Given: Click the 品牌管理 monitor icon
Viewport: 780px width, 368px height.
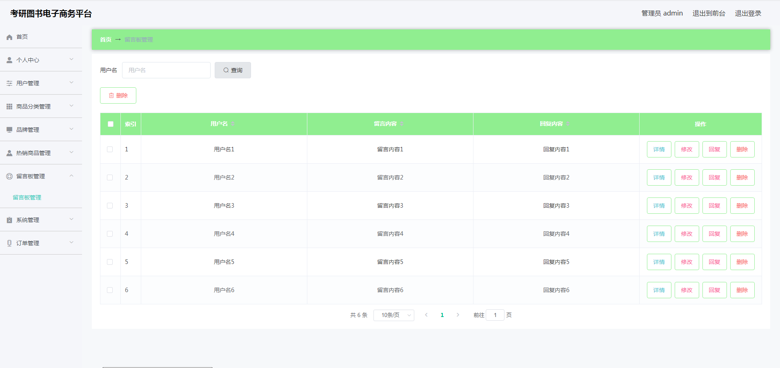Looking at the screenshot, I should tap(9, 130).
